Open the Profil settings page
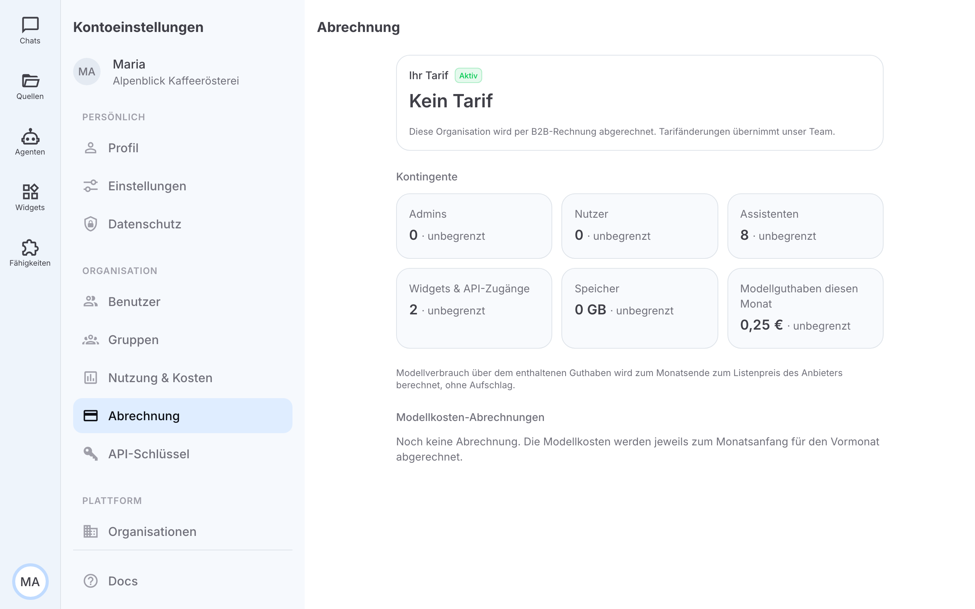 pos(182,148)
